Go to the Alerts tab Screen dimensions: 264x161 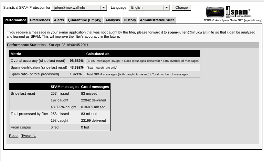click(x=59, y=20)
